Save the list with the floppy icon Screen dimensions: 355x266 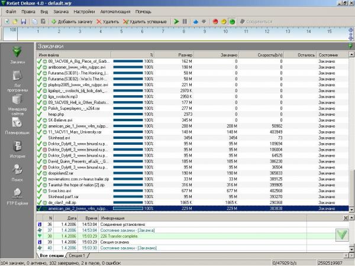coord(24,21)
